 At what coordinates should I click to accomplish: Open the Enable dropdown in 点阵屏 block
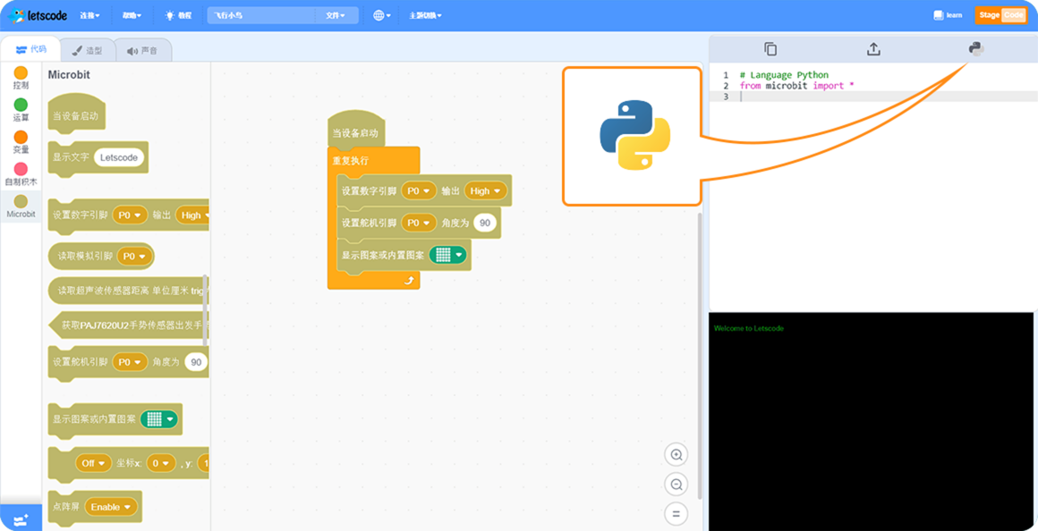pos(111,507)
